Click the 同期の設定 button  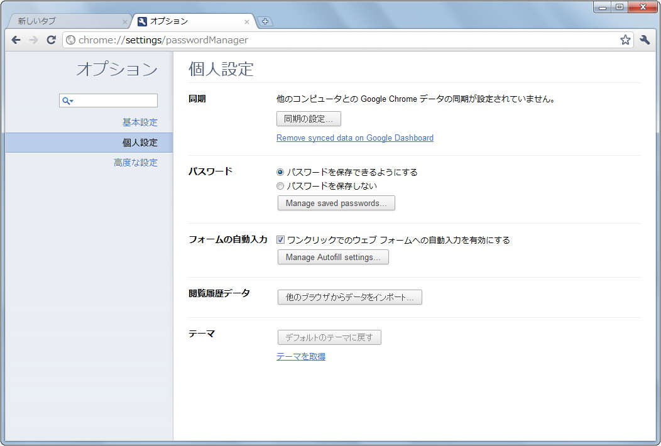pyautogui.click(x=309, y=119)
